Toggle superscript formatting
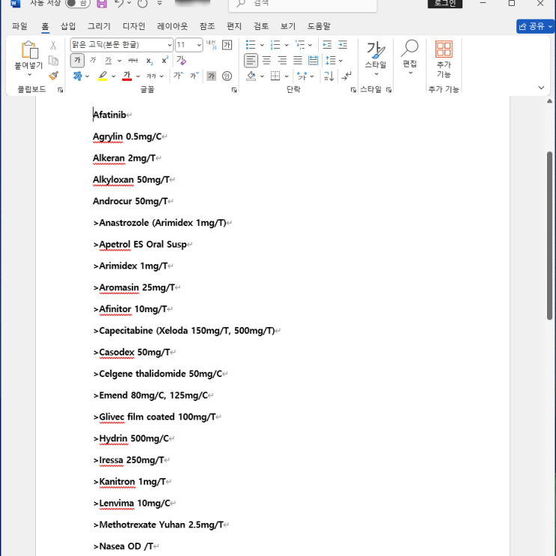This screenshot has width=556, height=556. click(165, 60)
